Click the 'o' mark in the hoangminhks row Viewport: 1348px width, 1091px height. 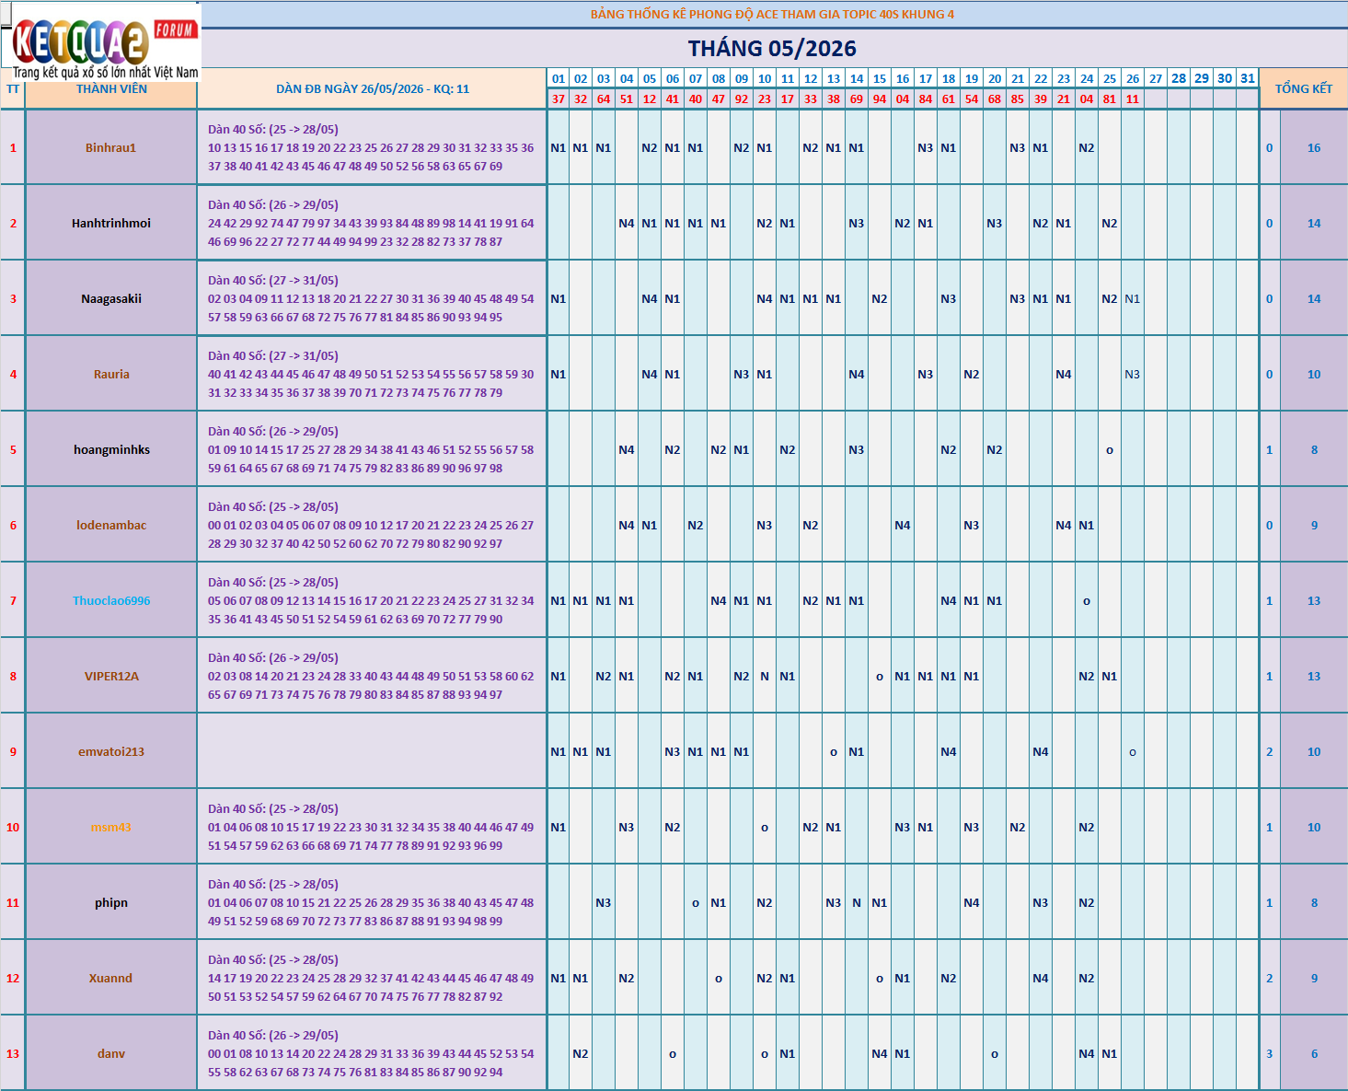pos(1110,450)
